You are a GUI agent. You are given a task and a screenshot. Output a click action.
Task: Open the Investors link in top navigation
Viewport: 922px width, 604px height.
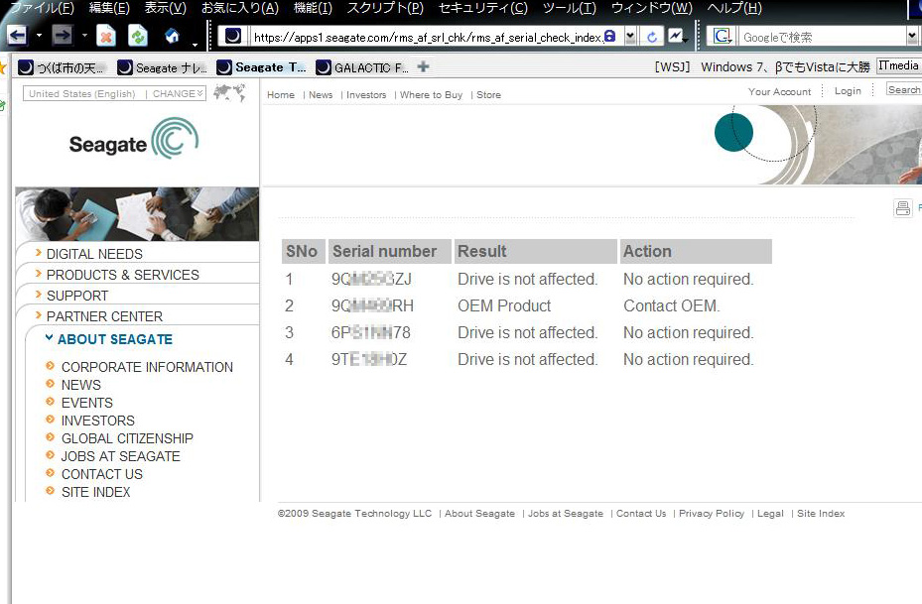coord(366,94)
